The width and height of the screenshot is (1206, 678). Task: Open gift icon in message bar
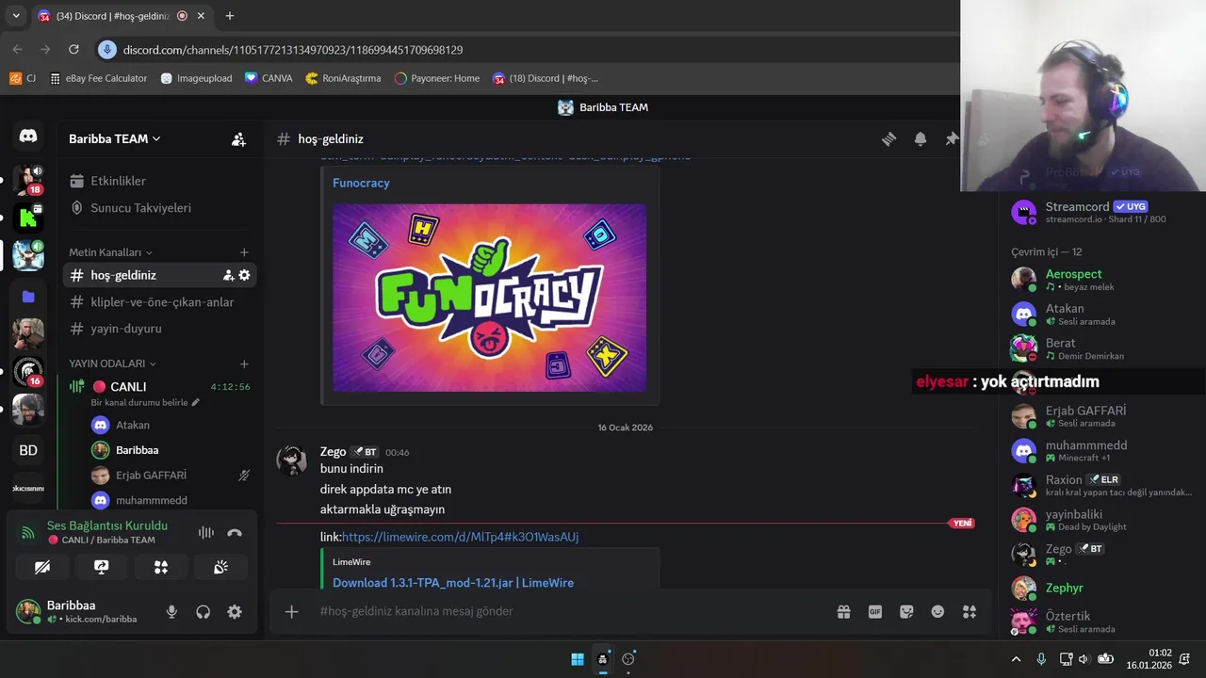click(x=843, y=612)
